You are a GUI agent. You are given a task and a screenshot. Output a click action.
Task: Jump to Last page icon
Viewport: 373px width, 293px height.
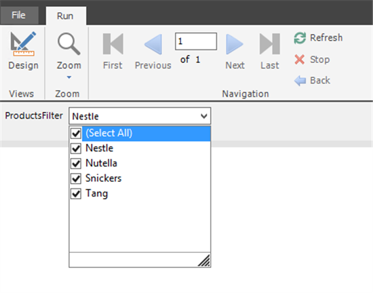pyautogui.click(x=269, y=44)
